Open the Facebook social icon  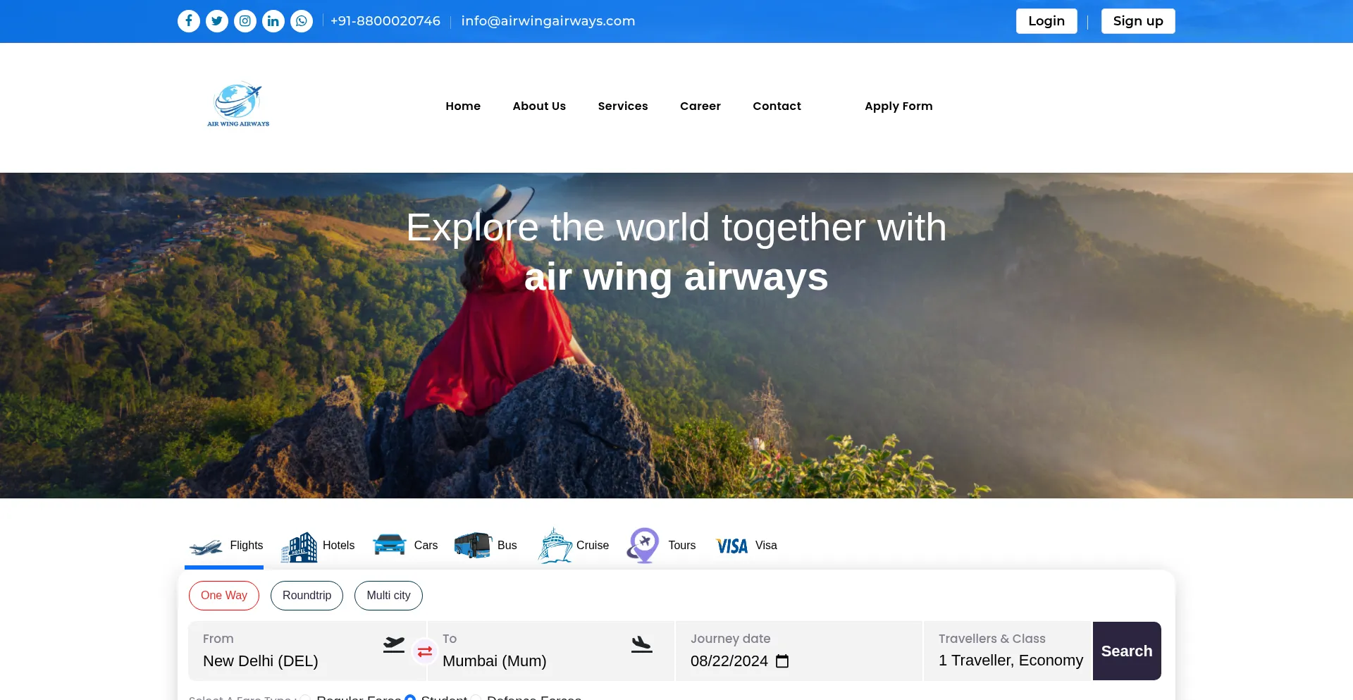click(x=188, y=21)
